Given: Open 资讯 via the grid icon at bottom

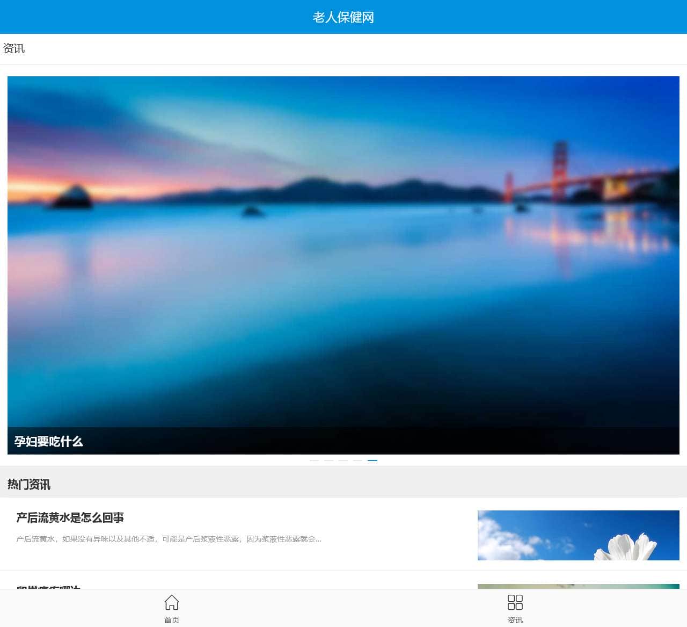Looking at the screenshot, I should point(515,602).
